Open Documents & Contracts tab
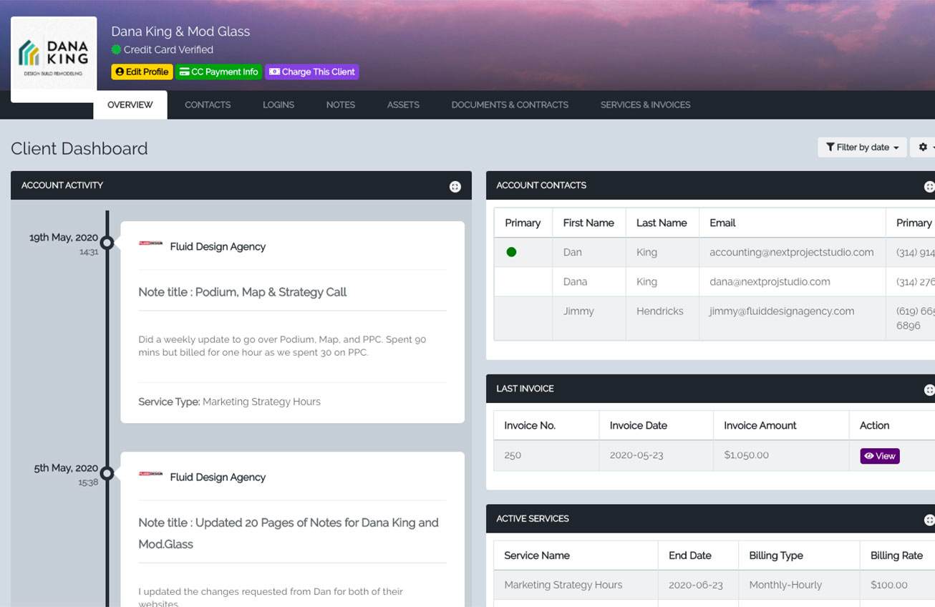 pos(510,105)
